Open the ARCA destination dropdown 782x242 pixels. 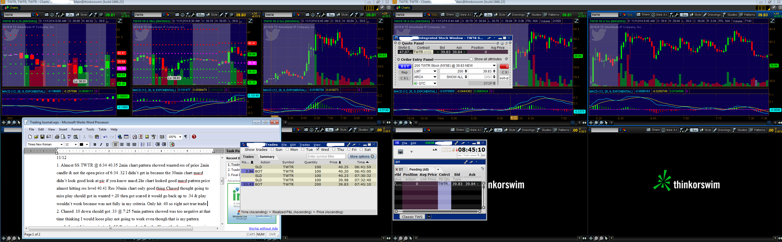pyautogui.click(x=435, y=77)
